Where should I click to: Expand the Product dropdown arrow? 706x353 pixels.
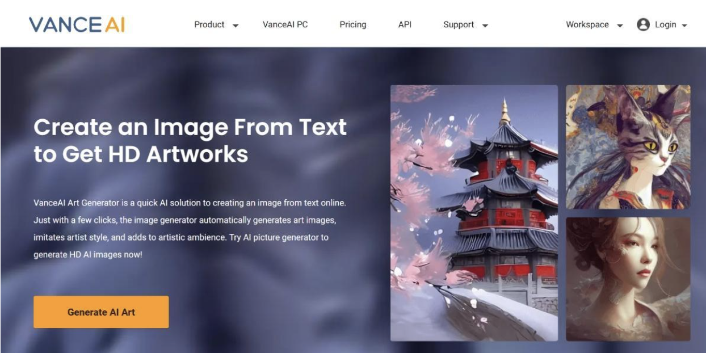point(236,26)
